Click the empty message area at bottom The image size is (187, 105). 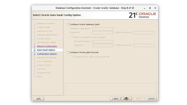pos(111,89)
